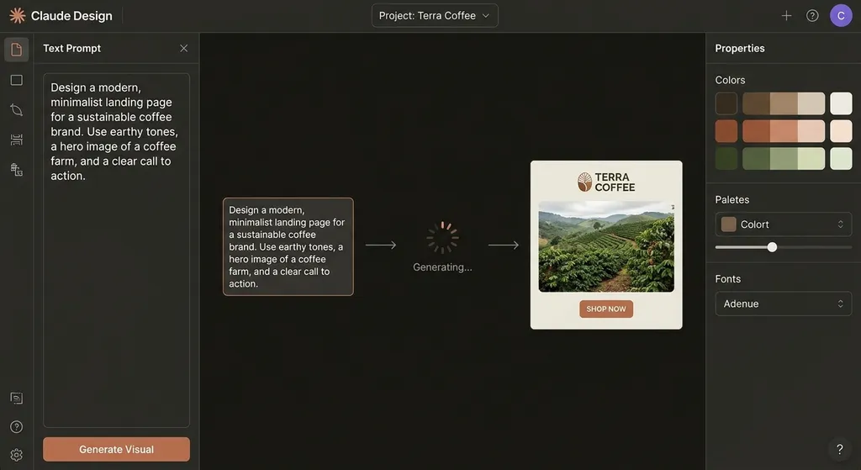The height and width of the screenshot is (470, 861).
Task: Expand the Project: Terra Coffee dropdown
Action: pyautogui.click(x=435, y=15)
